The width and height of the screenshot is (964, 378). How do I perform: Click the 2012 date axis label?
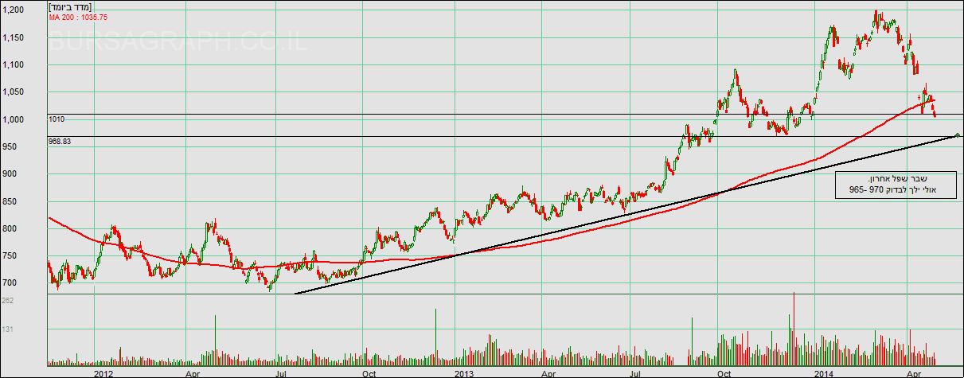click(x=104, y=372)
